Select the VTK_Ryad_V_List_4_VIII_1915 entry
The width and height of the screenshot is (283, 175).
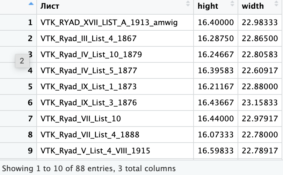click(x=95, y=151)
